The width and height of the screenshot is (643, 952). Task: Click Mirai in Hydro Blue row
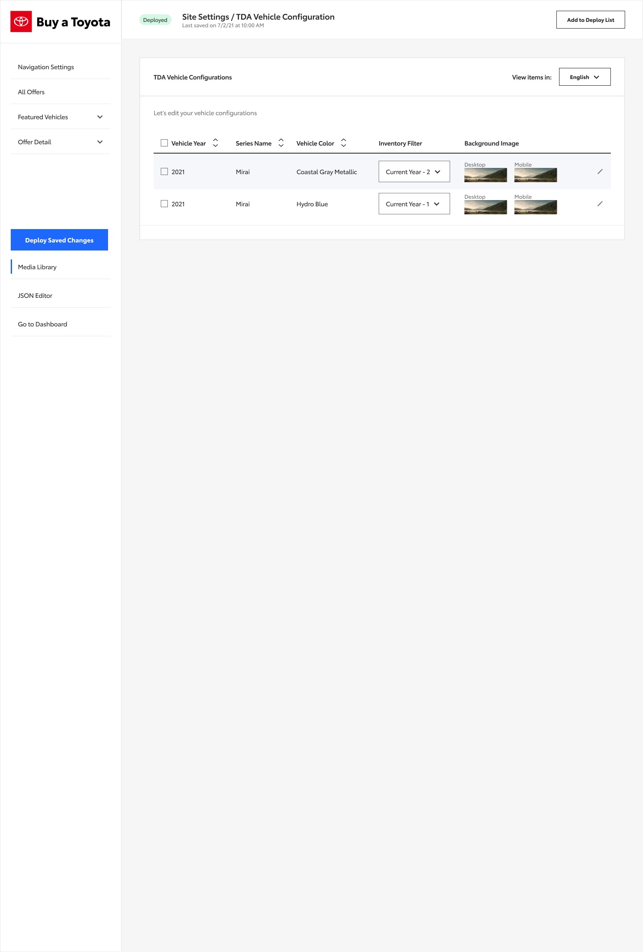click(242, 204)
